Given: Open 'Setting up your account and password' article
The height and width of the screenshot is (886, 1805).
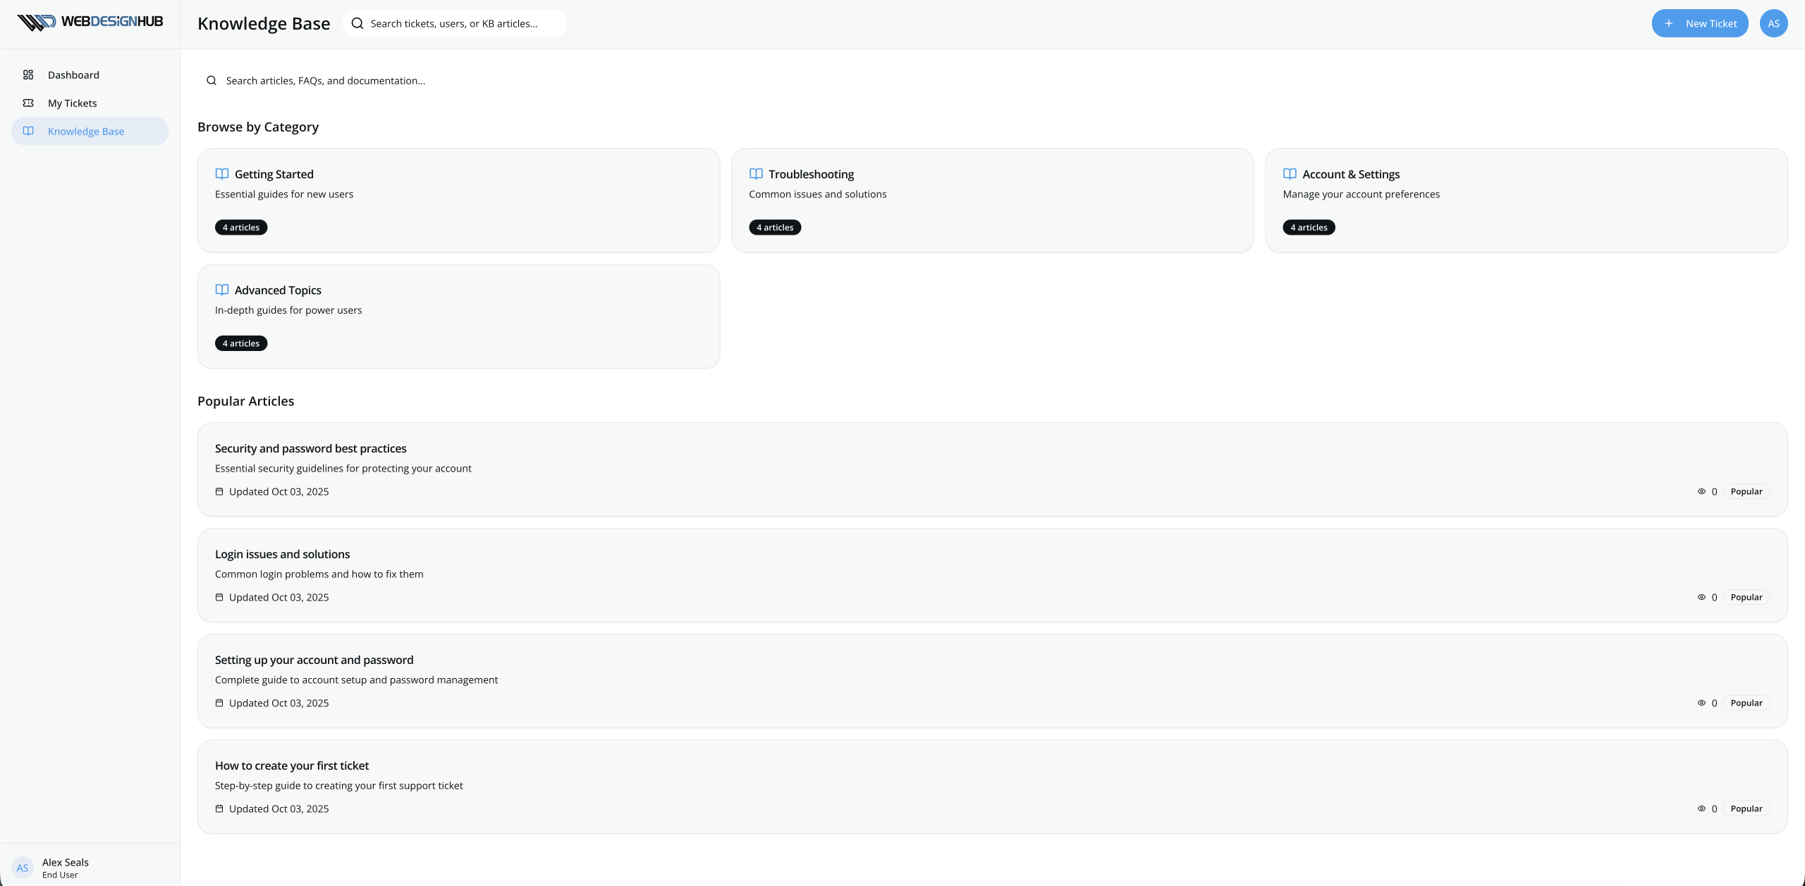Looking at the screenshot, I should tap(314, 660).
